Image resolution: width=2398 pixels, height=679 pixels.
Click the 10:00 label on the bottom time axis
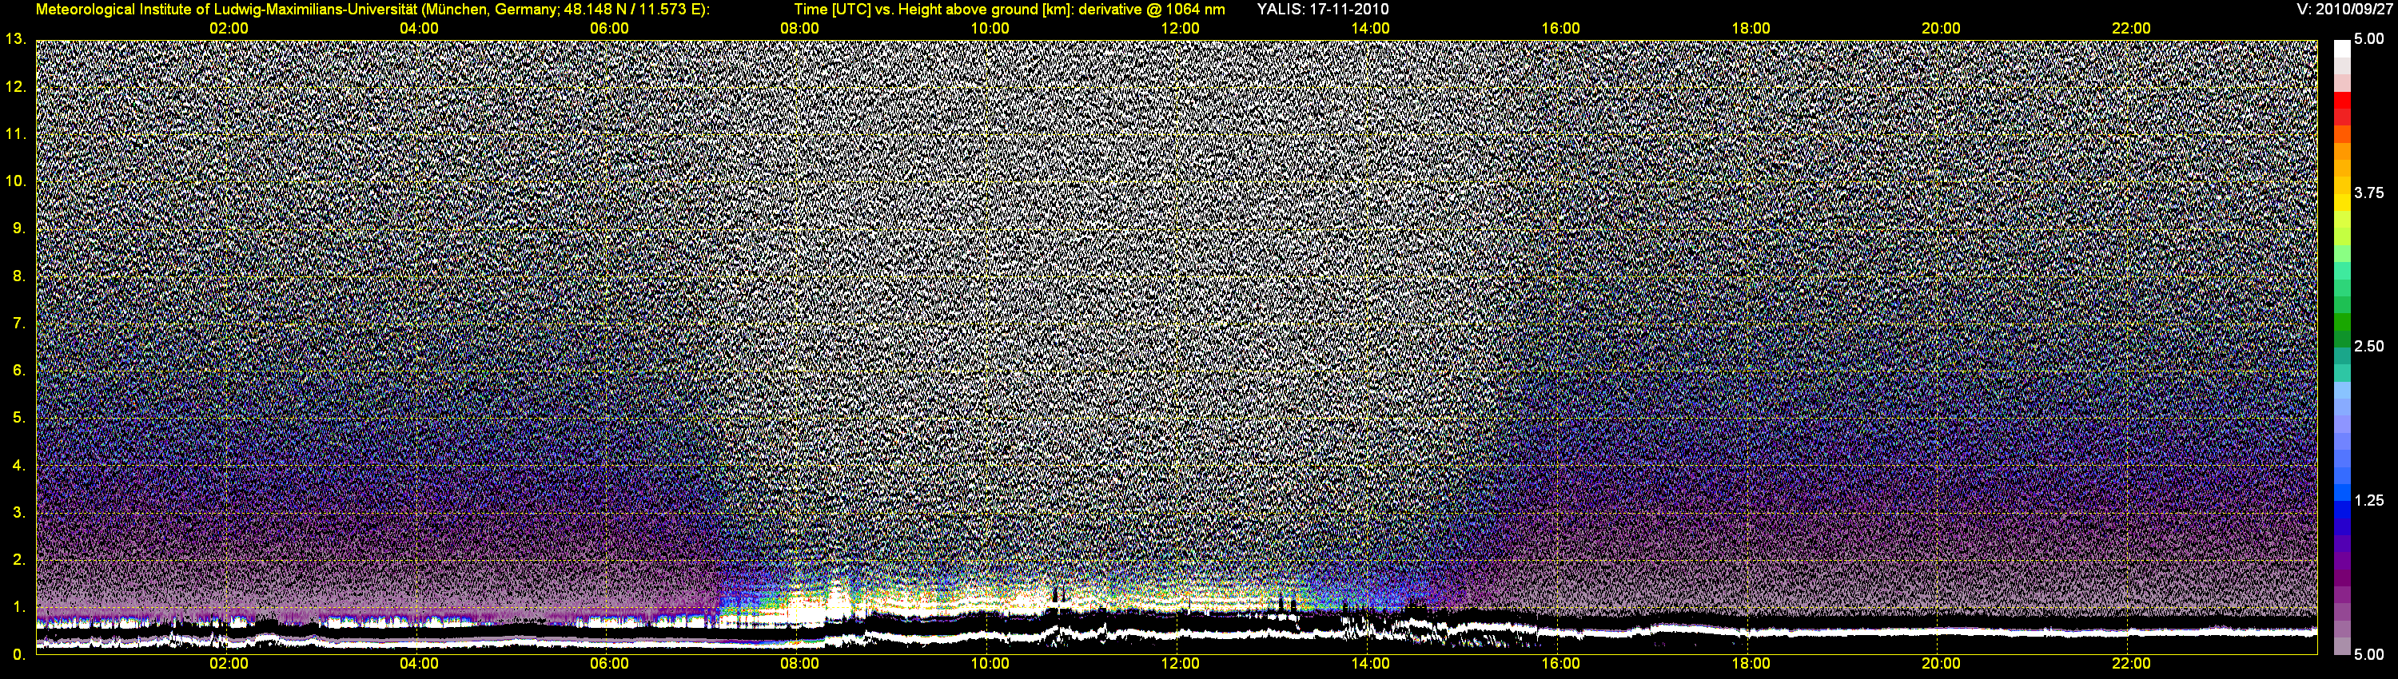tap(990, 663)
